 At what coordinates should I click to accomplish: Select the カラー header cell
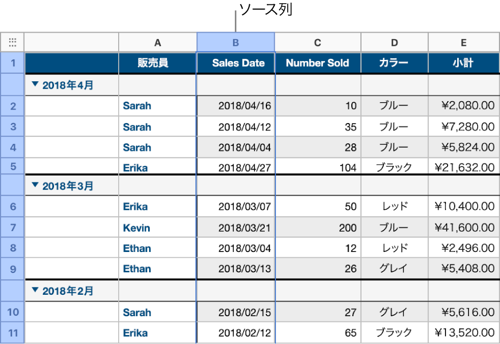click(x=394, y=63)
